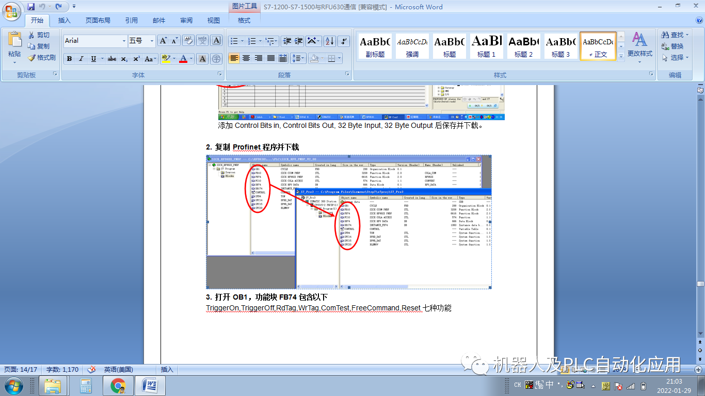
Task: Toggle bold formatting
Action: (69, 59)
